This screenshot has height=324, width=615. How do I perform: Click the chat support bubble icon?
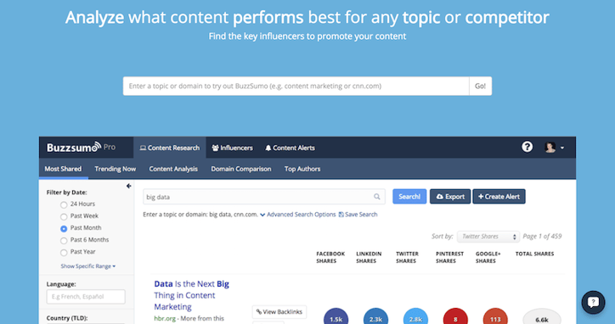pos(593,302)
